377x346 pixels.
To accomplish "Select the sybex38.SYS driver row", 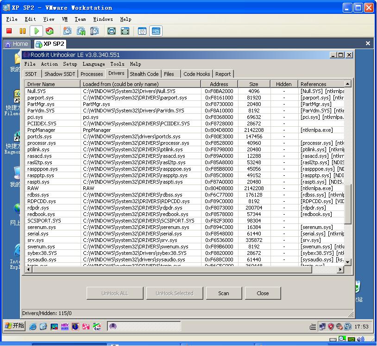I will pyautogui.click(x=185, y=253).
